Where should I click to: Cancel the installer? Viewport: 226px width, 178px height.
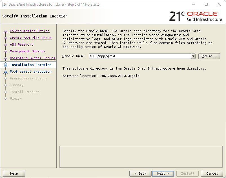(x=212, y=173)
